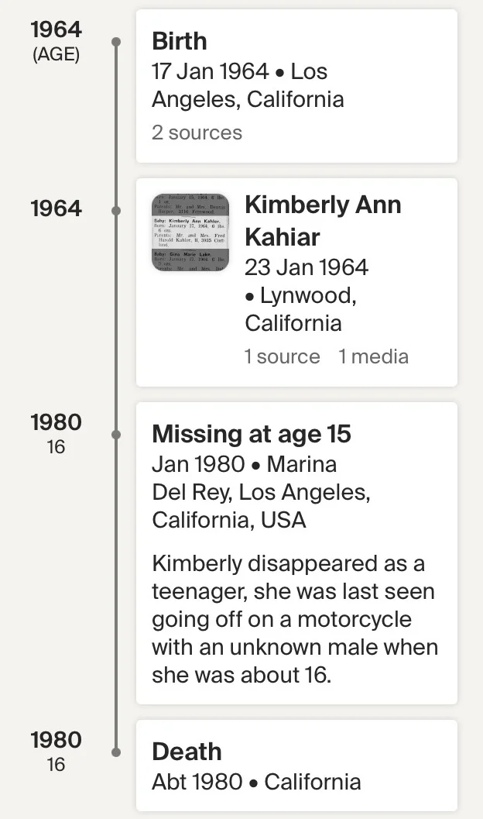Open the 1 media link
Image resolution: width=483 pixels, height=819 pixels.
coord(373,356)
